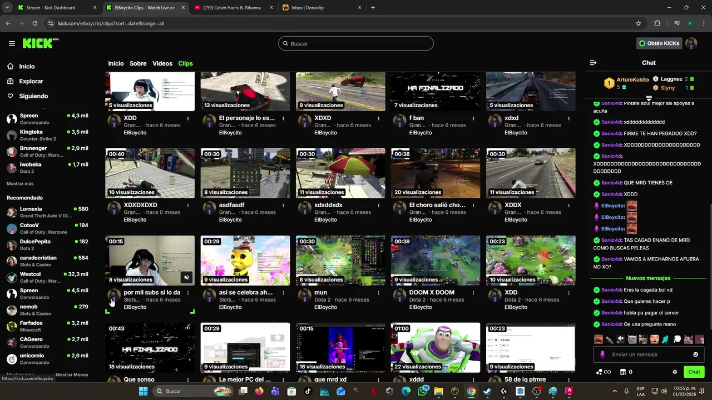Open Steam from the taskbar
Image resolution: width=712 pixels, height=400 pixels.
487,391
